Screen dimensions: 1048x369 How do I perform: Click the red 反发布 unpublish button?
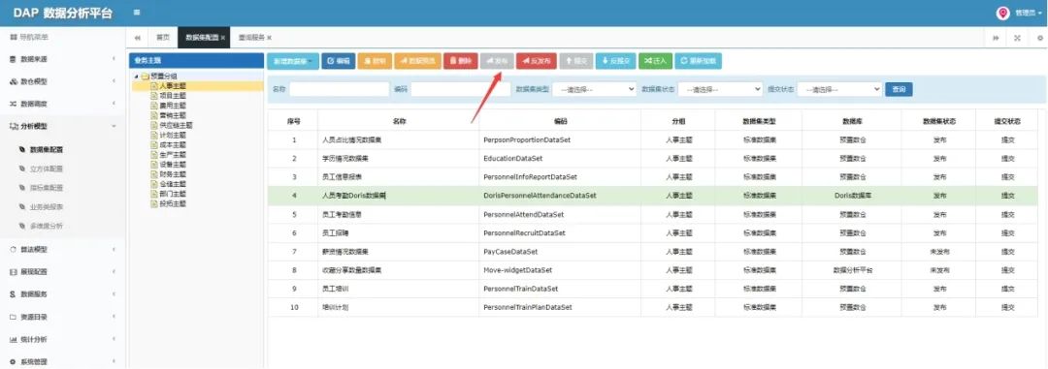click(x=536, y=61)
